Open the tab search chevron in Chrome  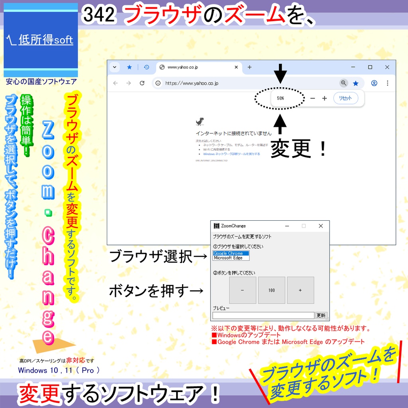114,67
